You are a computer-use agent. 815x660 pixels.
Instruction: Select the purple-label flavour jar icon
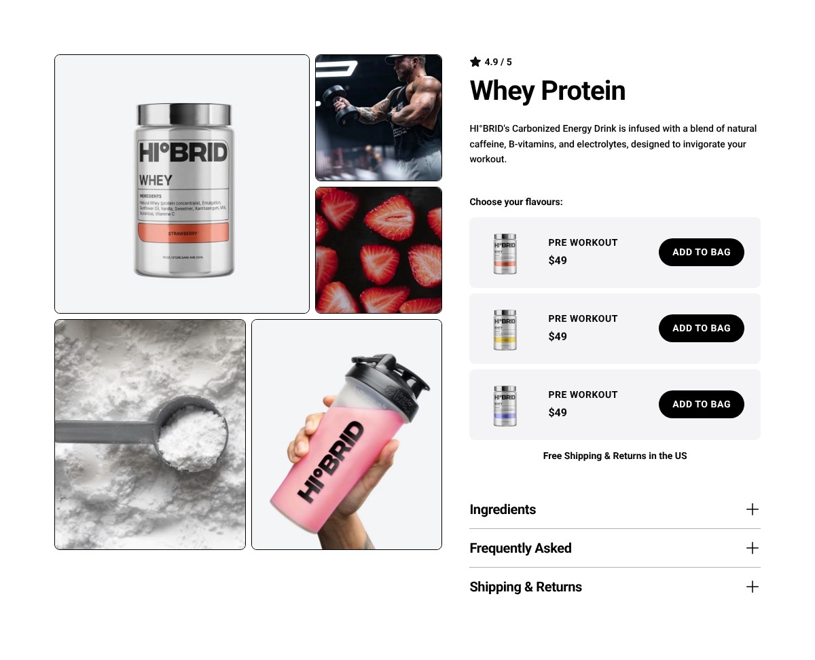505,405
